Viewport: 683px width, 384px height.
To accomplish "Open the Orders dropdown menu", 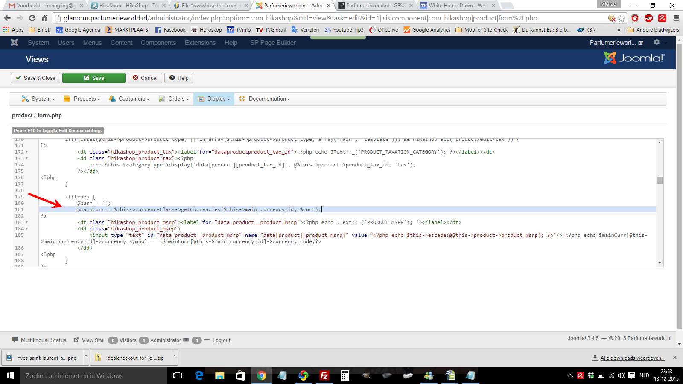I will pyautogui.click(x=174, y=99).
